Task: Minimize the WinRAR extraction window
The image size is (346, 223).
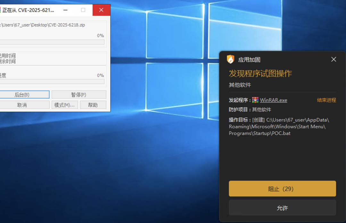Action: point(65,10)
